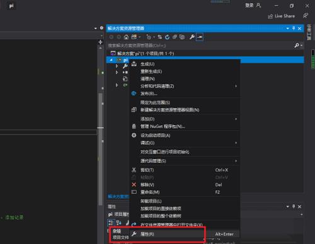The image size is (315, 244).
Task: Collapse the pi project node triangle
Action: pyautogui.click(x=112, y=60)
